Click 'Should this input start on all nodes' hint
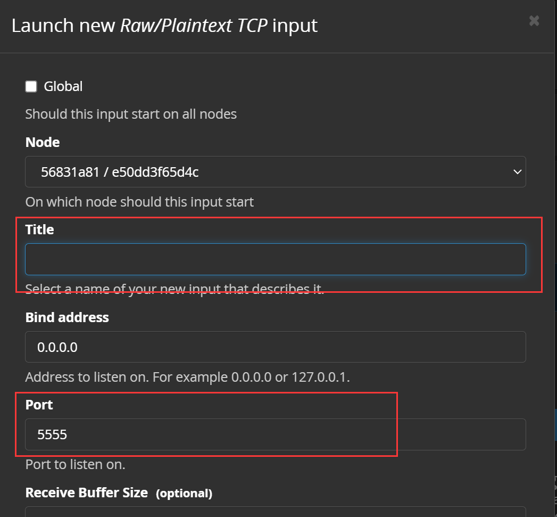 click(131, 114)
